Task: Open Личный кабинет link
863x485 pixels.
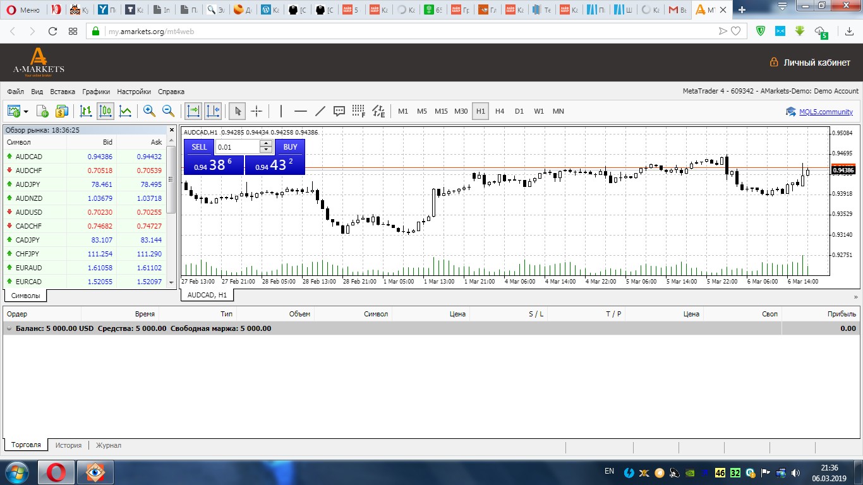Action: pyautogui.click(x=809, y=63)
